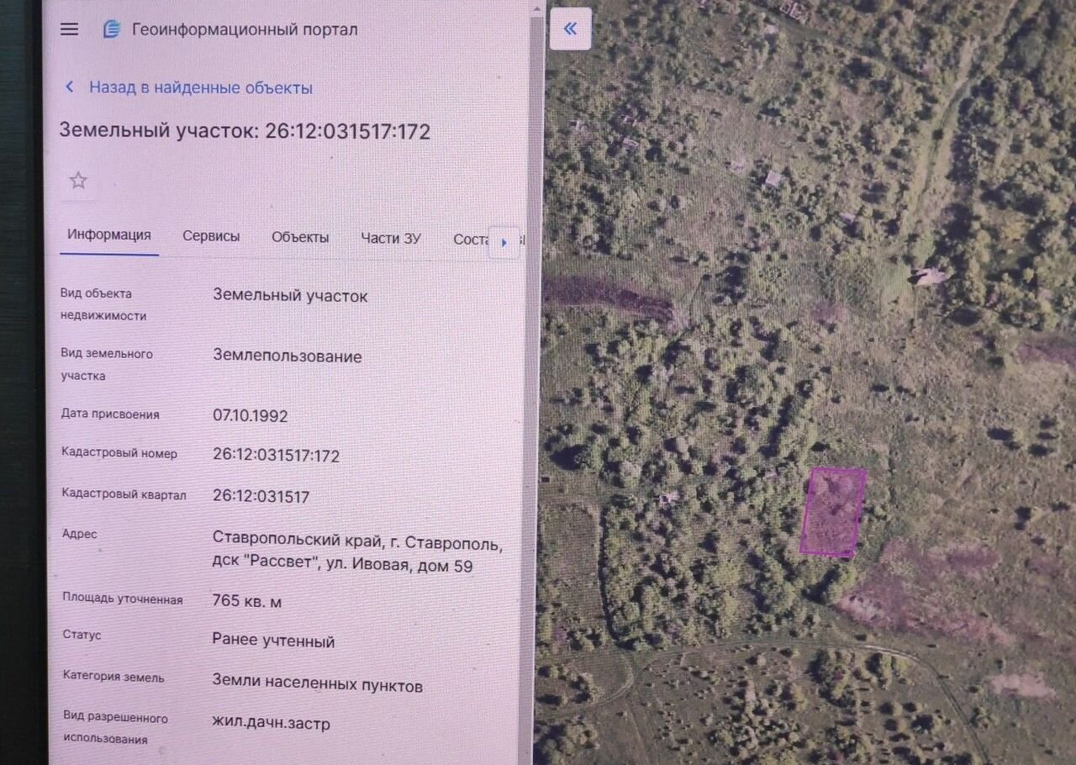Select the pink highlighted parcel on map
Screen dimensions: 1076x765
[832, 513]
